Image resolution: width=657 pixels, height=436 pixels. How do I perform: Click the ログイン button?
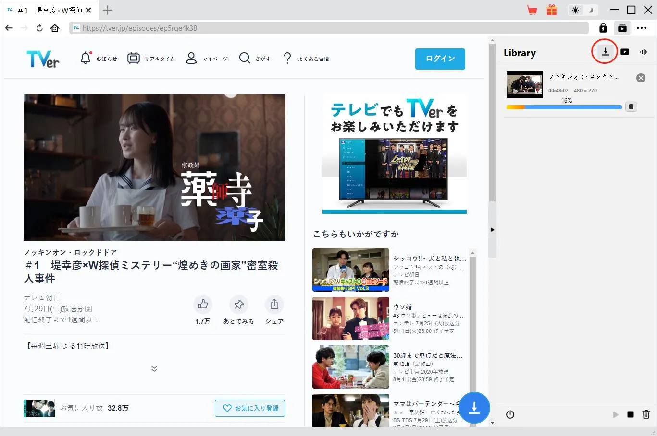pyautogui.click(x=440, y=59)
